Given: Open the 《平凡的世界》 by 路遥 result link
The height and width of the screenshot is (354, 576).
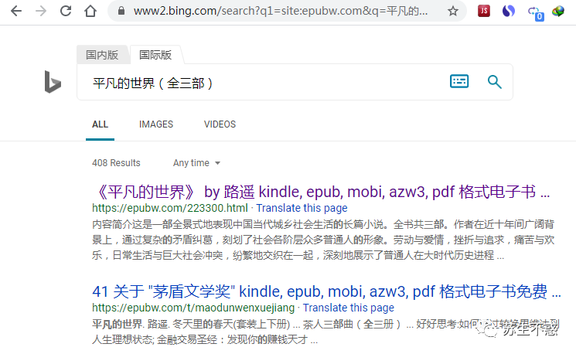Looking at the screenshot, I should click(321, 192).
